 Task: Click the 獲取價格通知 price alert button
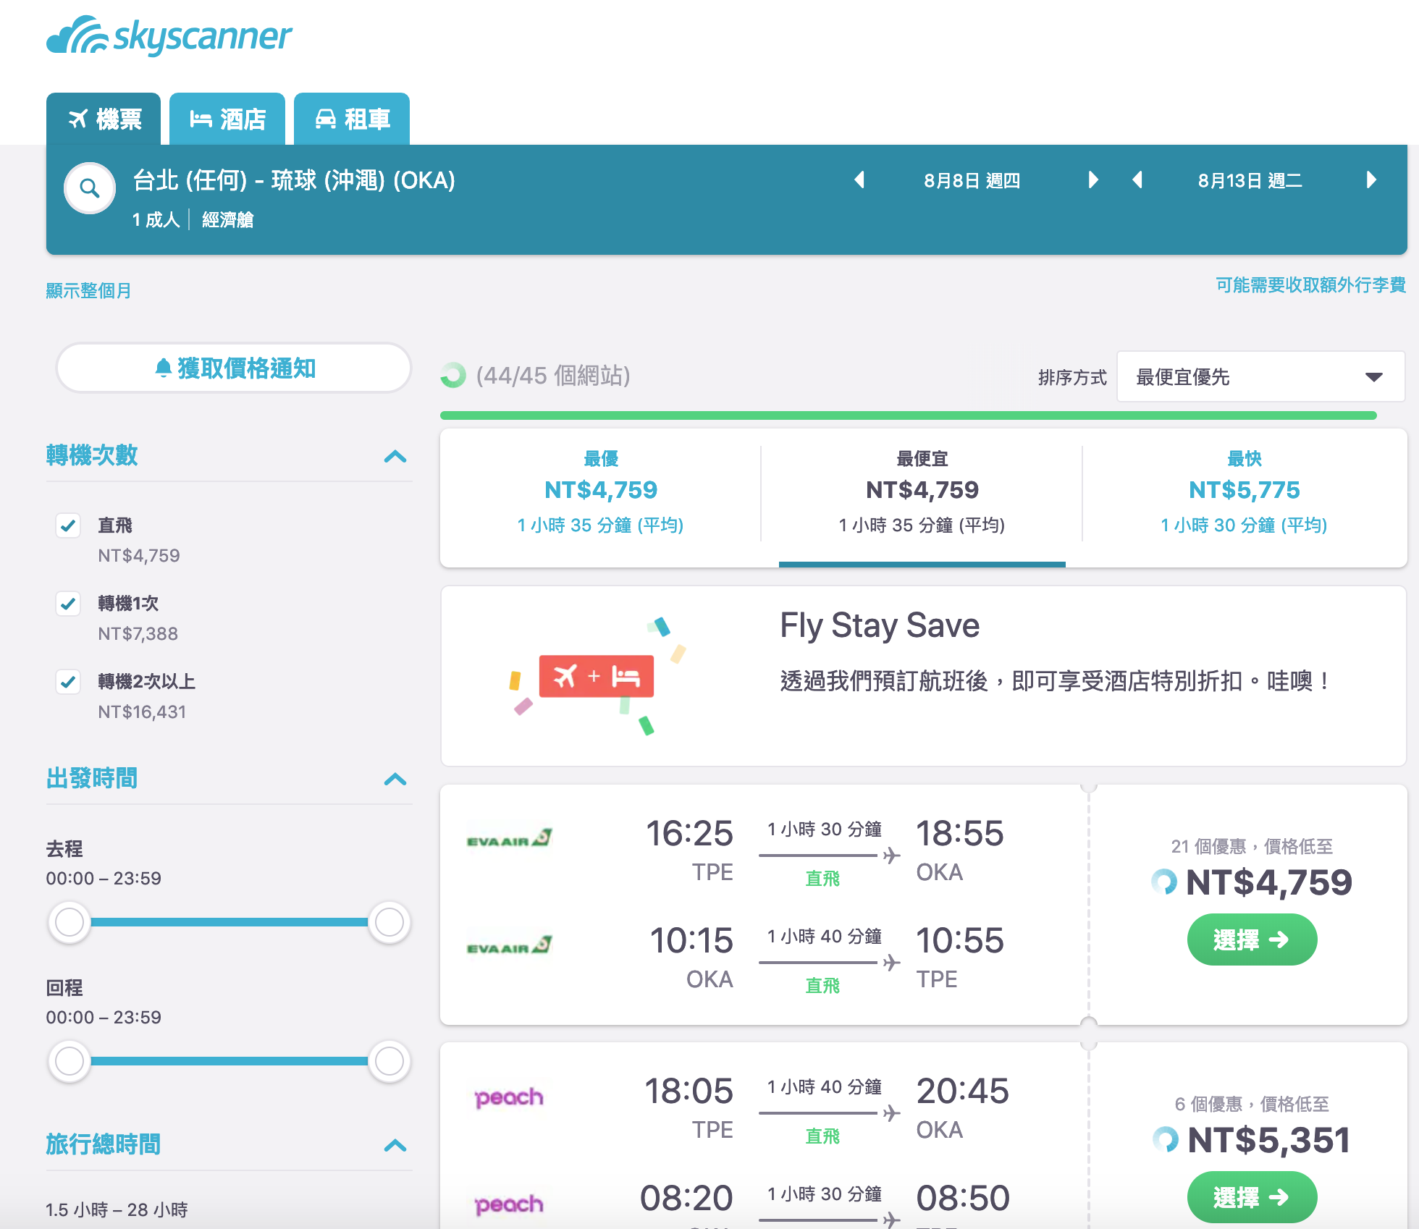click(234, 368)
